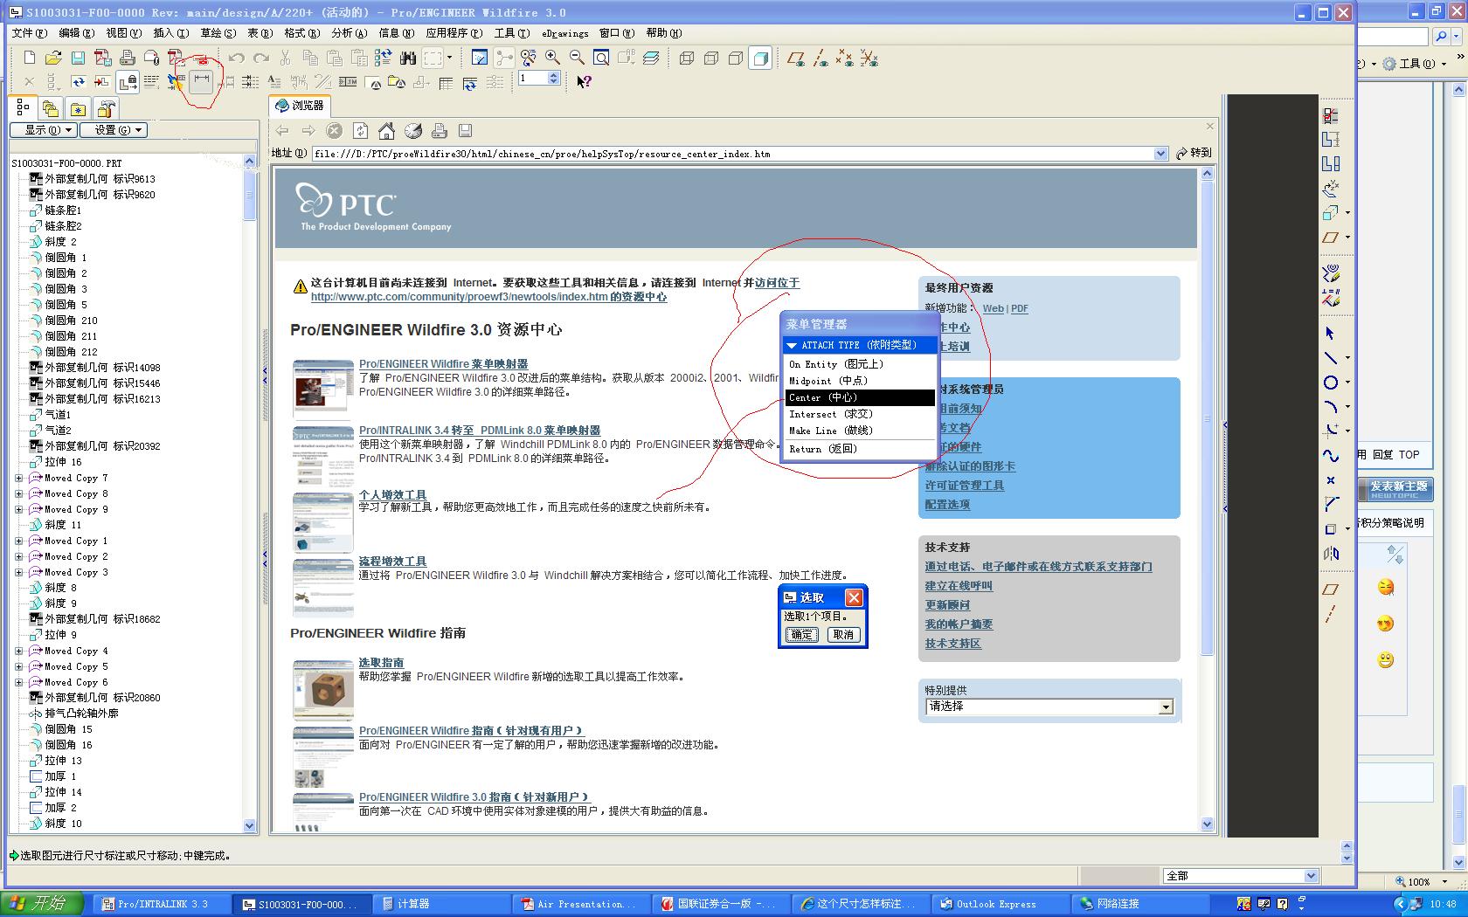Open a file using the folder icon
The height and width of the screenshot is (917, 1468).
53,59
